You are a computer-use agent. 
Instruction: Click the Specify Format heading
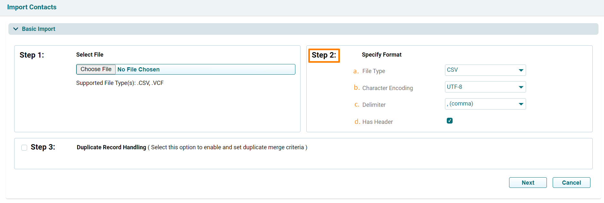pyautogui.click(x=382, y=55)
